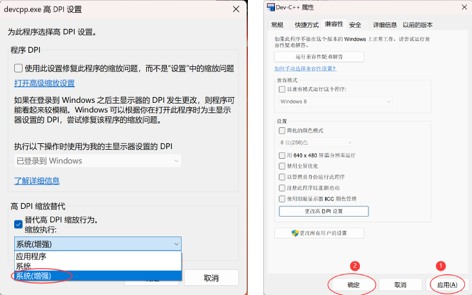This screenshot has height=295, width=472.
Task: Open the Windows 8 compatibility mode dropdown
Action: [x=335, y=102]
